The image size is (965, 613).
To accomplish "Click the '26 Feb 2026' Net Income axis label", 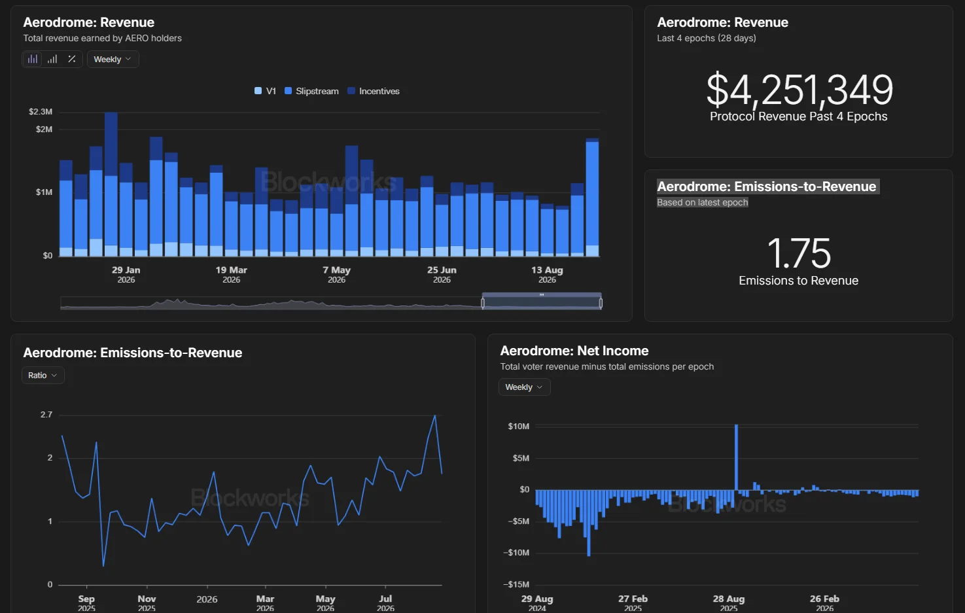I will [824, 603].
